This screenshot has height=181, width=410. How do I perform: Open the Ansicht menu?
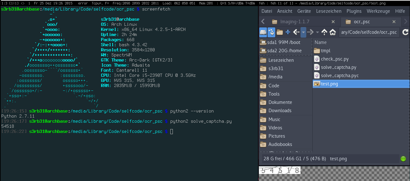(x=285, y=11)
